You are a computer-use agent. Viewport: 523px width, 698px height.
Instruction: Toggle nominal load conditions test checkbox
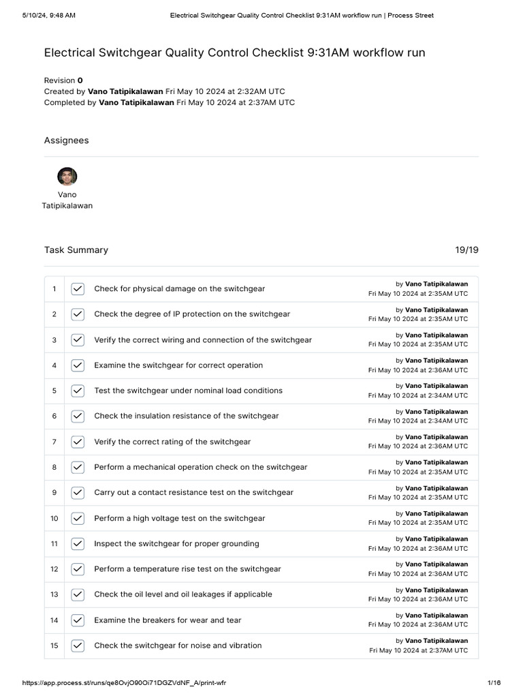pos(78,391)
